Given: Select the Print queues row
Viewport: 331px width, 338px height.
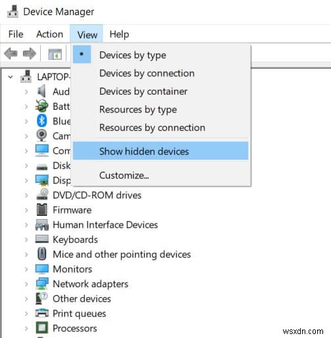Looking at the screenshot, I should 80,314.
